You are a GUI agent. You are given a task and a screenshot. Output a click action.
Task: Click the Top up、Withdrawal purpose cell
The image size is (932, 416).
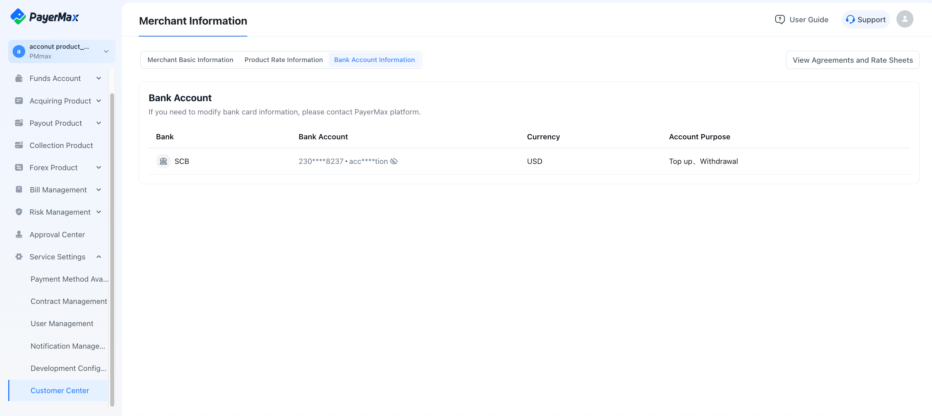click(x=703, y=161)
